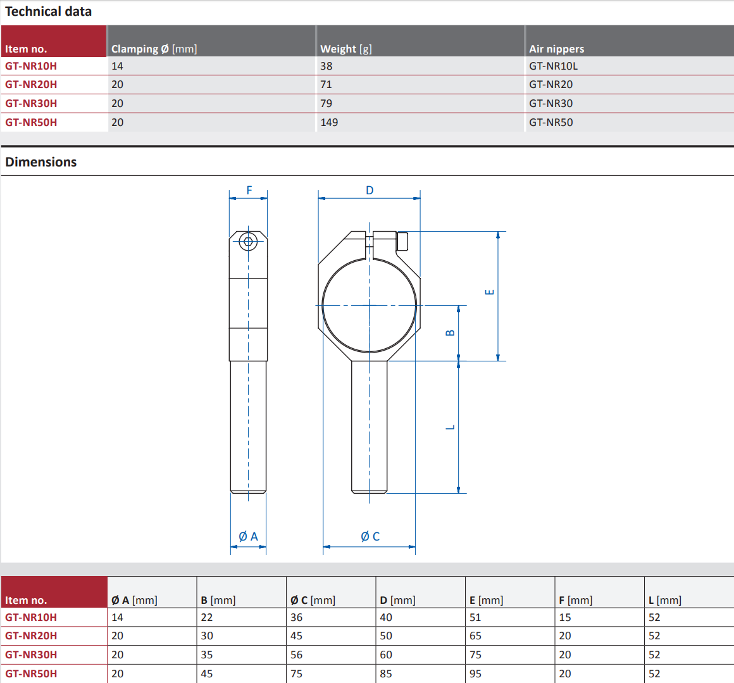Click the D dimension label in drawing
This screenshot has height=683, width=734.
pos(370,190)
